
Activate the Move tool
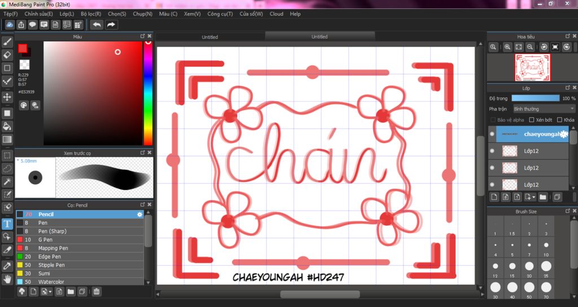[x=7, y=97]
